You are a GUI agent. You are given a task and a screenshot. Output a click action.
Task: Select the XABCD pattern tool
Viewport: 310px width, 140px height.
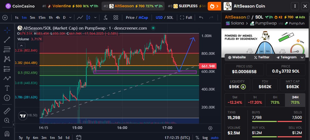click(7, 59)
